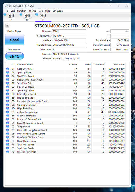Click the Rotation Rate value 5400 RPM

pos(120,40)
